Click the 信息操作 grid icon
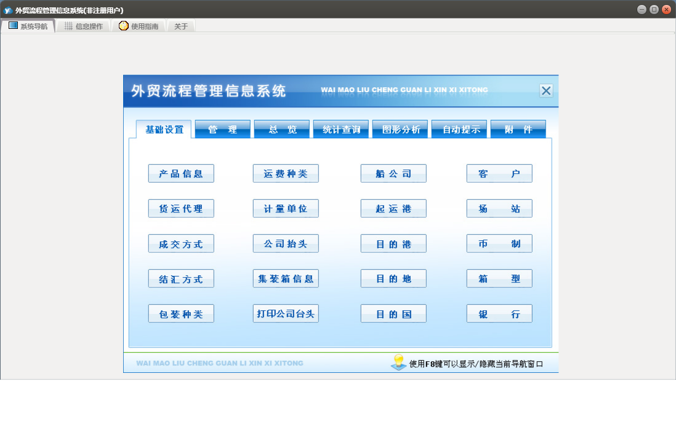676x438 pixels. click(68, 26)
